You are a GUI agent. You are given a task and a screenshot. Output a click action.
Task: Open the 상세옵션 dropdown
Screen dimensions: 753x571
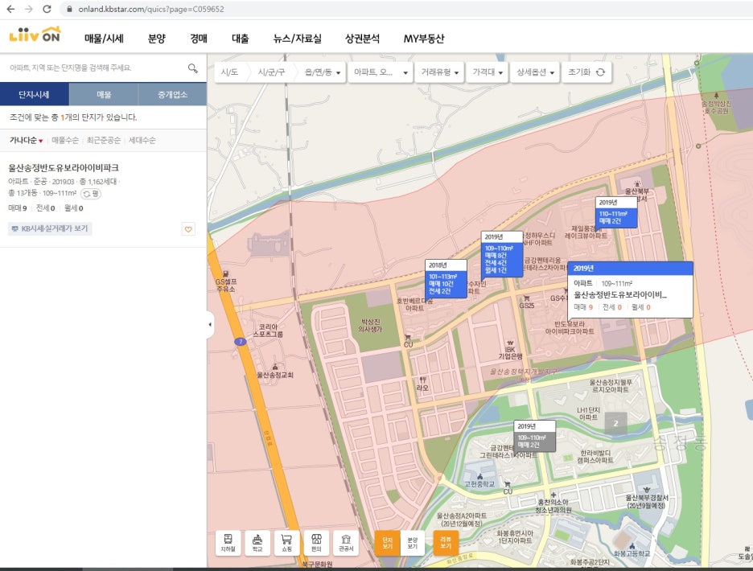coord(535,72)
